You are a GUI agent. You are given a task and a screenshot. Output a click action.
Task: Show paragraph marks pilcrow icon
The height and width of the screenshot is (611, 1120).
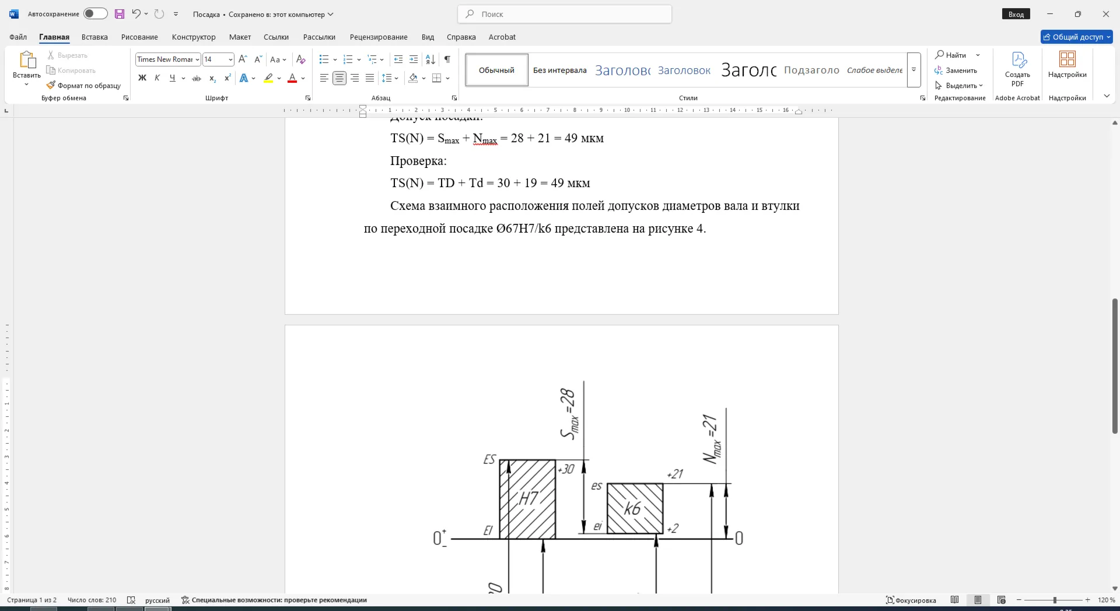click(x=447, y=59)
